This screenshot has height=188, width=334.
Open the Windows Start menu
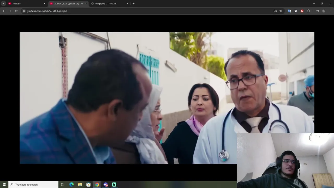[x=4, y=185]
